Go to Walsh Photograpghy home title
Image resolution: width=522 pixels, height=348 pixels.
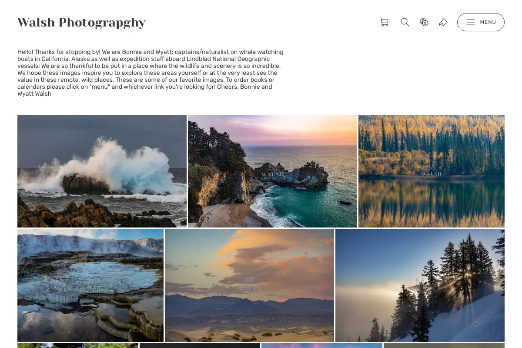[x=81, y=22]
